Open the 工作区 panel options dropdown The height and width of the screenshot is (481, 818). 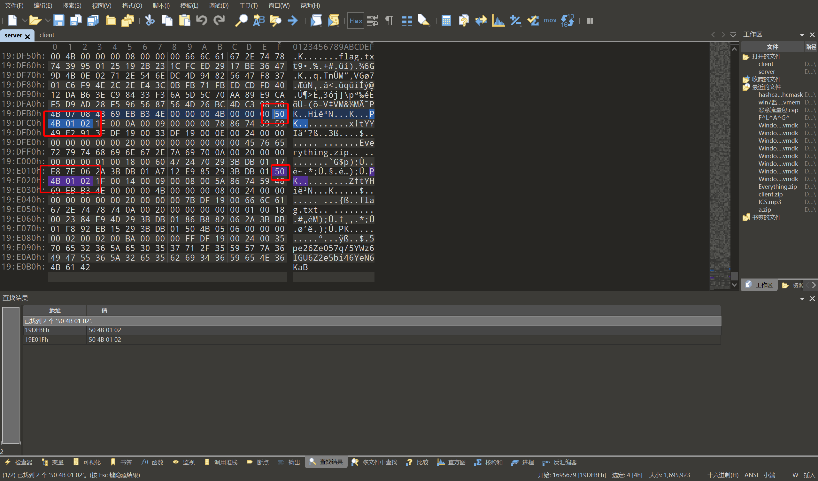pyautogui.click(x=802, y=35)
